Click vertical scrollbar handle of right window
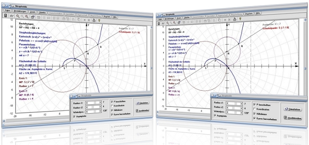The width and height of the screenshot is (309, 145). pos(305,69)
